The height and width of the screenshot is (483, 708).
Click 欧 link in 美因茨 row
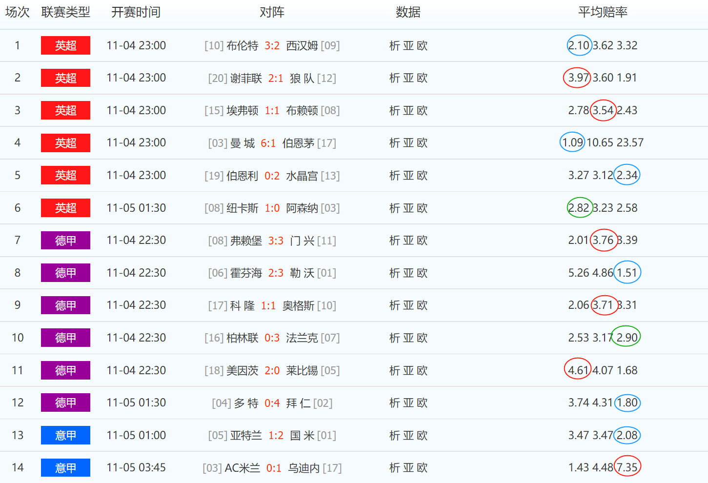pos(422,371)
